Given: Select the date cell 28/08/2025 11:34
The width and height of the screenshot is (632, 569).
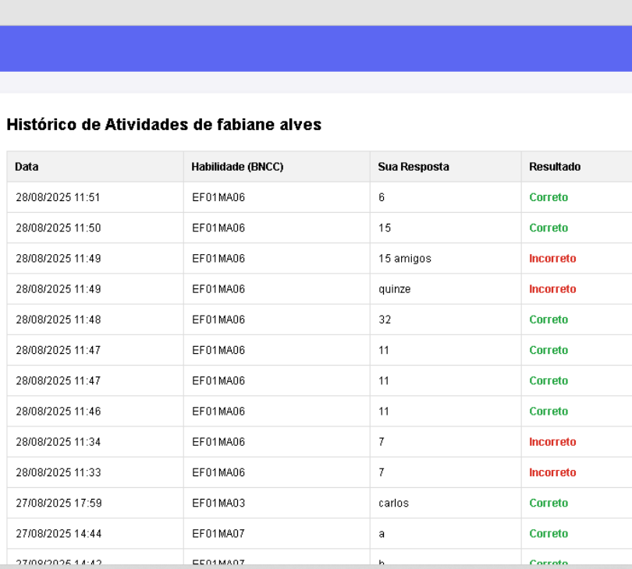Looking at the screenshot, I should pos(58,442).
